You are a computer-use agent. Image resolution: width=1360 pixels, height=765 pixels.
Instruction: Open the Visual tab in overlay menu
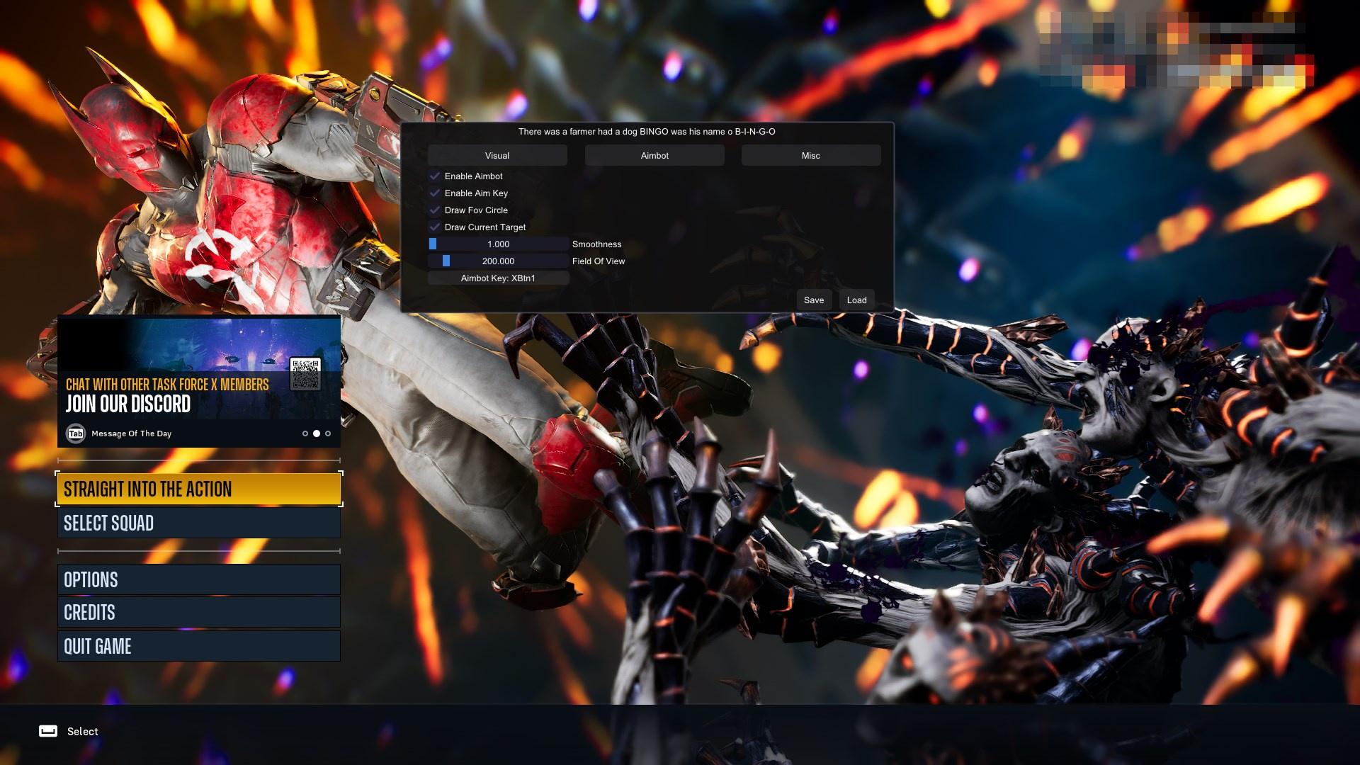(x=497, y=155)
